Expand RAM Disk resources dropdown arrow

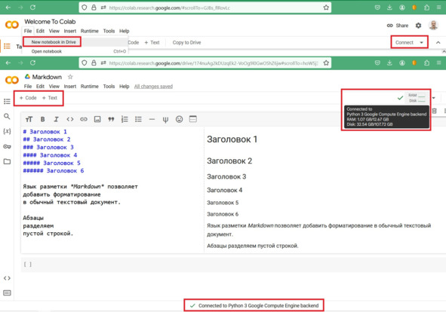[x=433, y=98]
